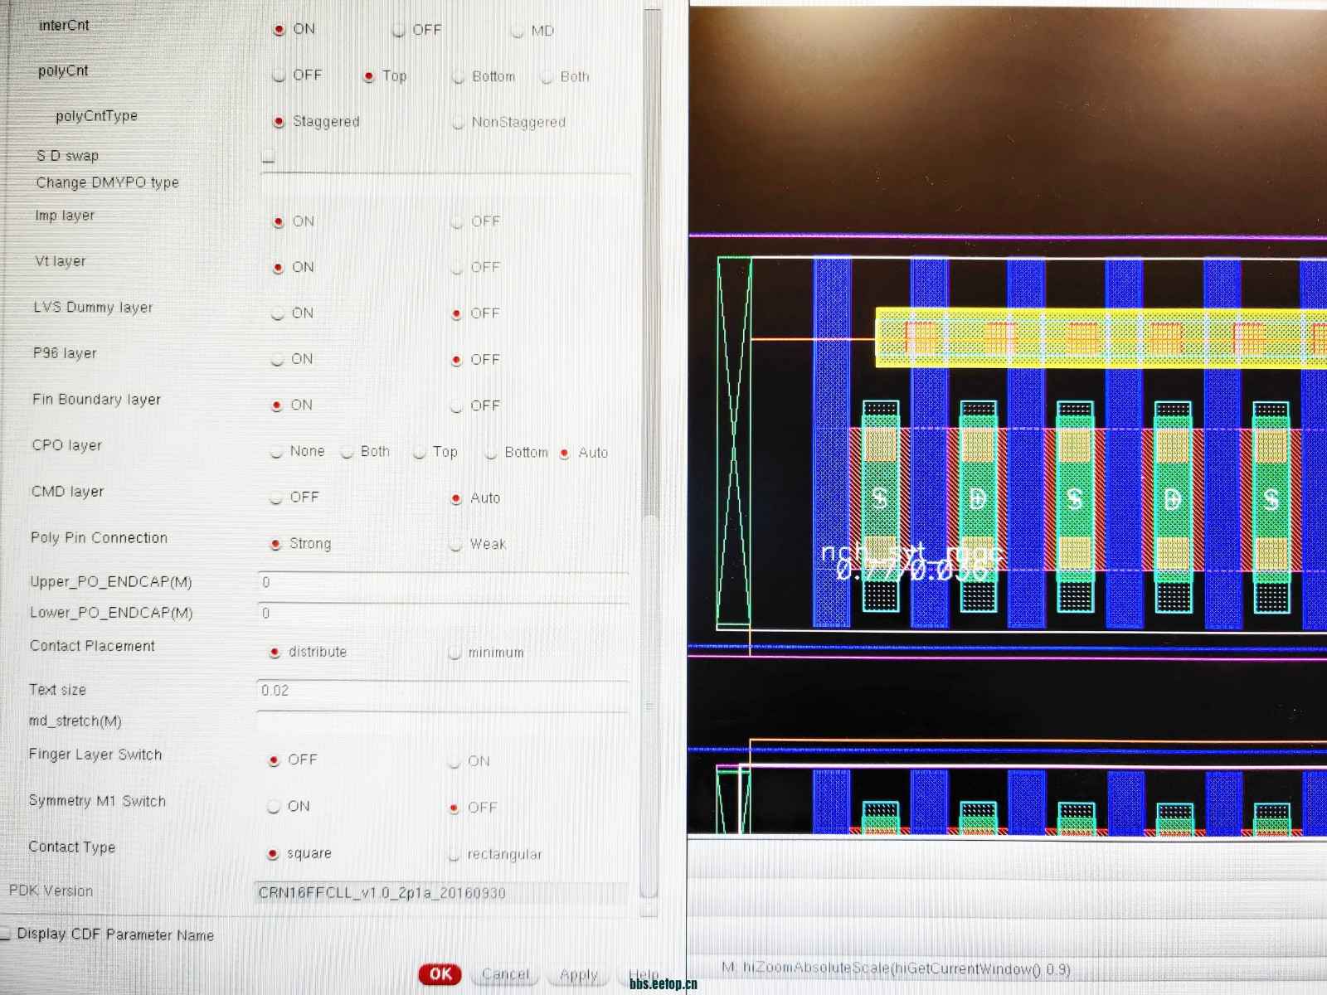This screenshot has height=995, width=1327.
Task: Select Weak for Poly Pin Connection
Action: (x=455, y=545)
